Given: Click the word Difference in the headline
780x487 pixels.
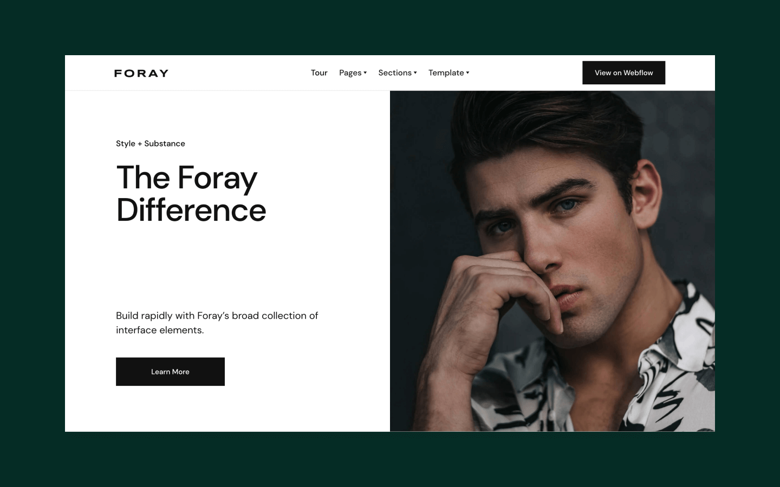Looking at the screenshot, I should (191, 210).
